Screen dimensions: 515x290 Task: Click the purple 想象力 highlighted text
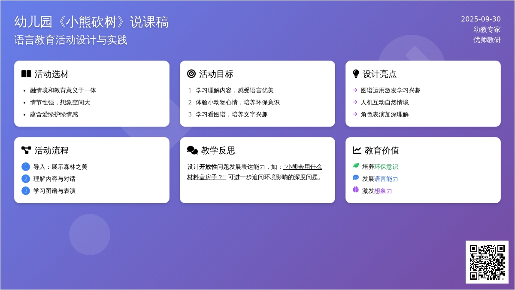(x=383, y=191)
